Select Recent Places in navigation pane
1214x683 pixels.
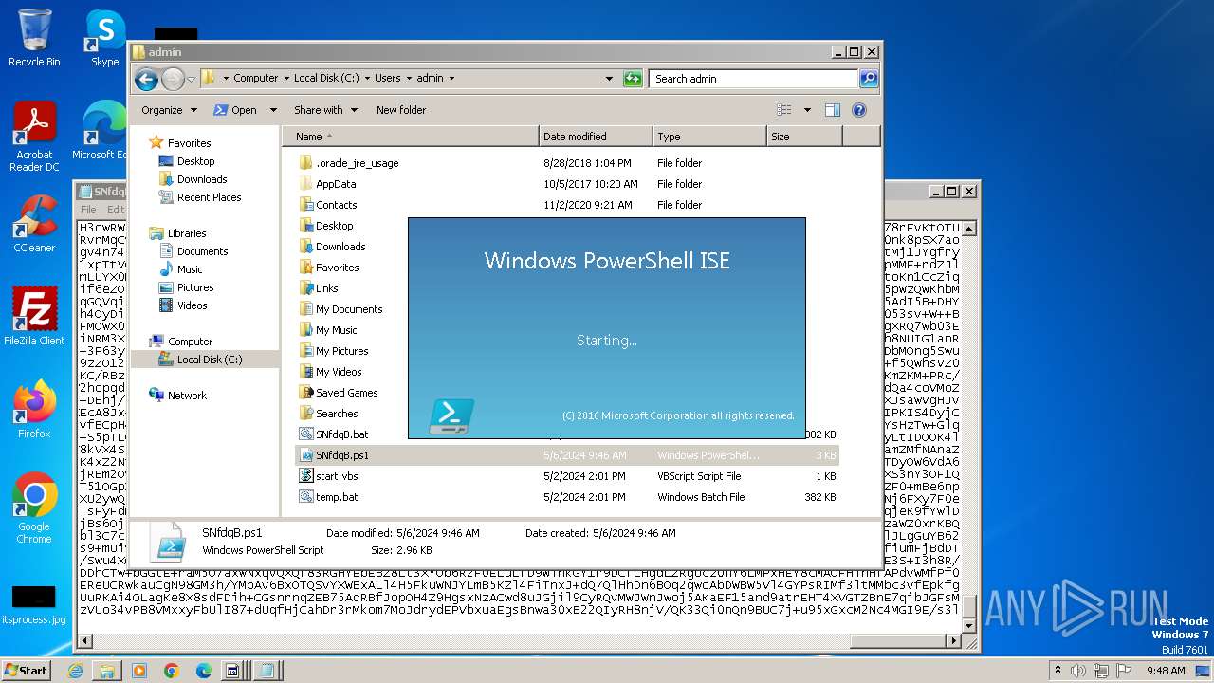(x=209, y=197)
